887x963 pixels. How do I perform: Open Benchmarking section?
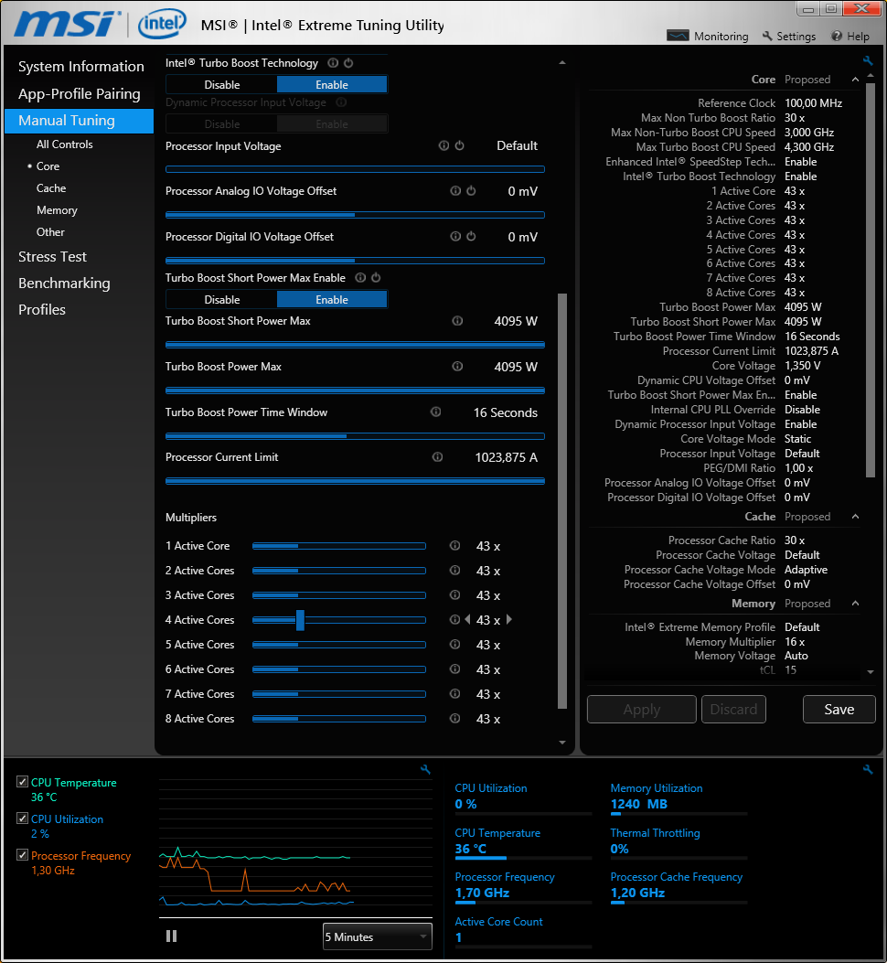(x=64, y=284)
